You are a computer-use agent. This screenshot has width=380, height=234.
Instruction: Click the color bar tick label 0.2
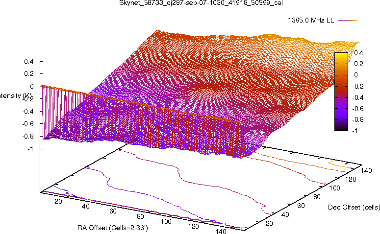tap(358, 64)
